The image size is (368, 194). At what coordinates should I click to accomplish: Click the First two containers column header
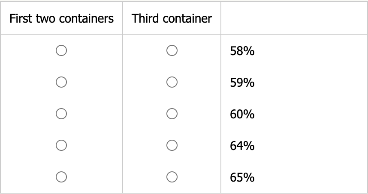coord(61,19)
